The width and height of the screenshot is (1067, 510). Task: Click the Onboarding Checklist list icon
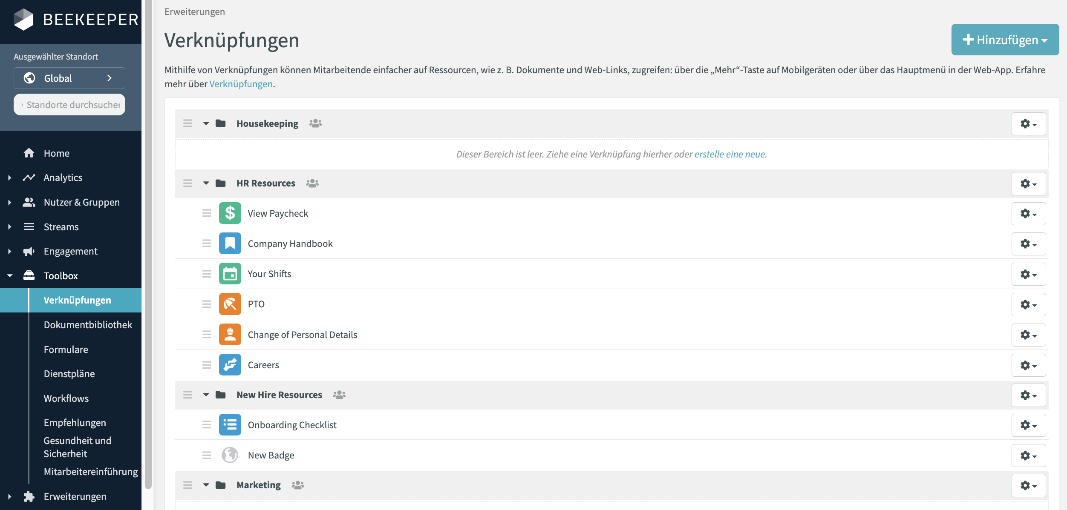[230, 425]
